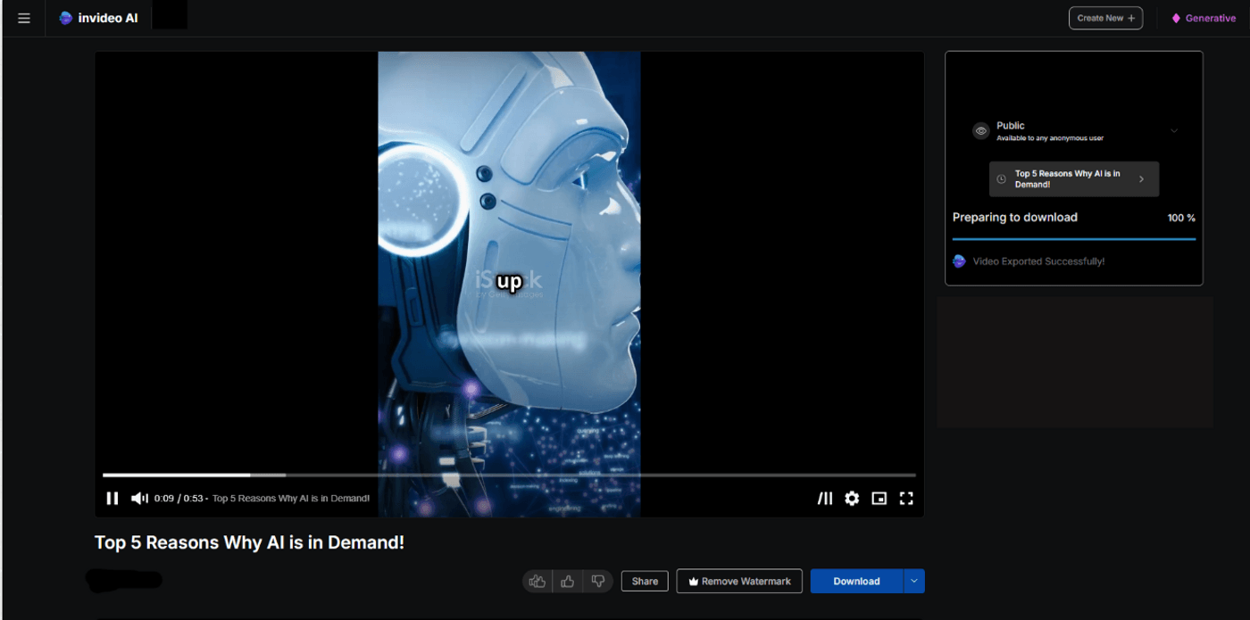The height and width of the screenshot is (620, 1250).
Task: Select the Share option
Action: (x=645, y=581)
